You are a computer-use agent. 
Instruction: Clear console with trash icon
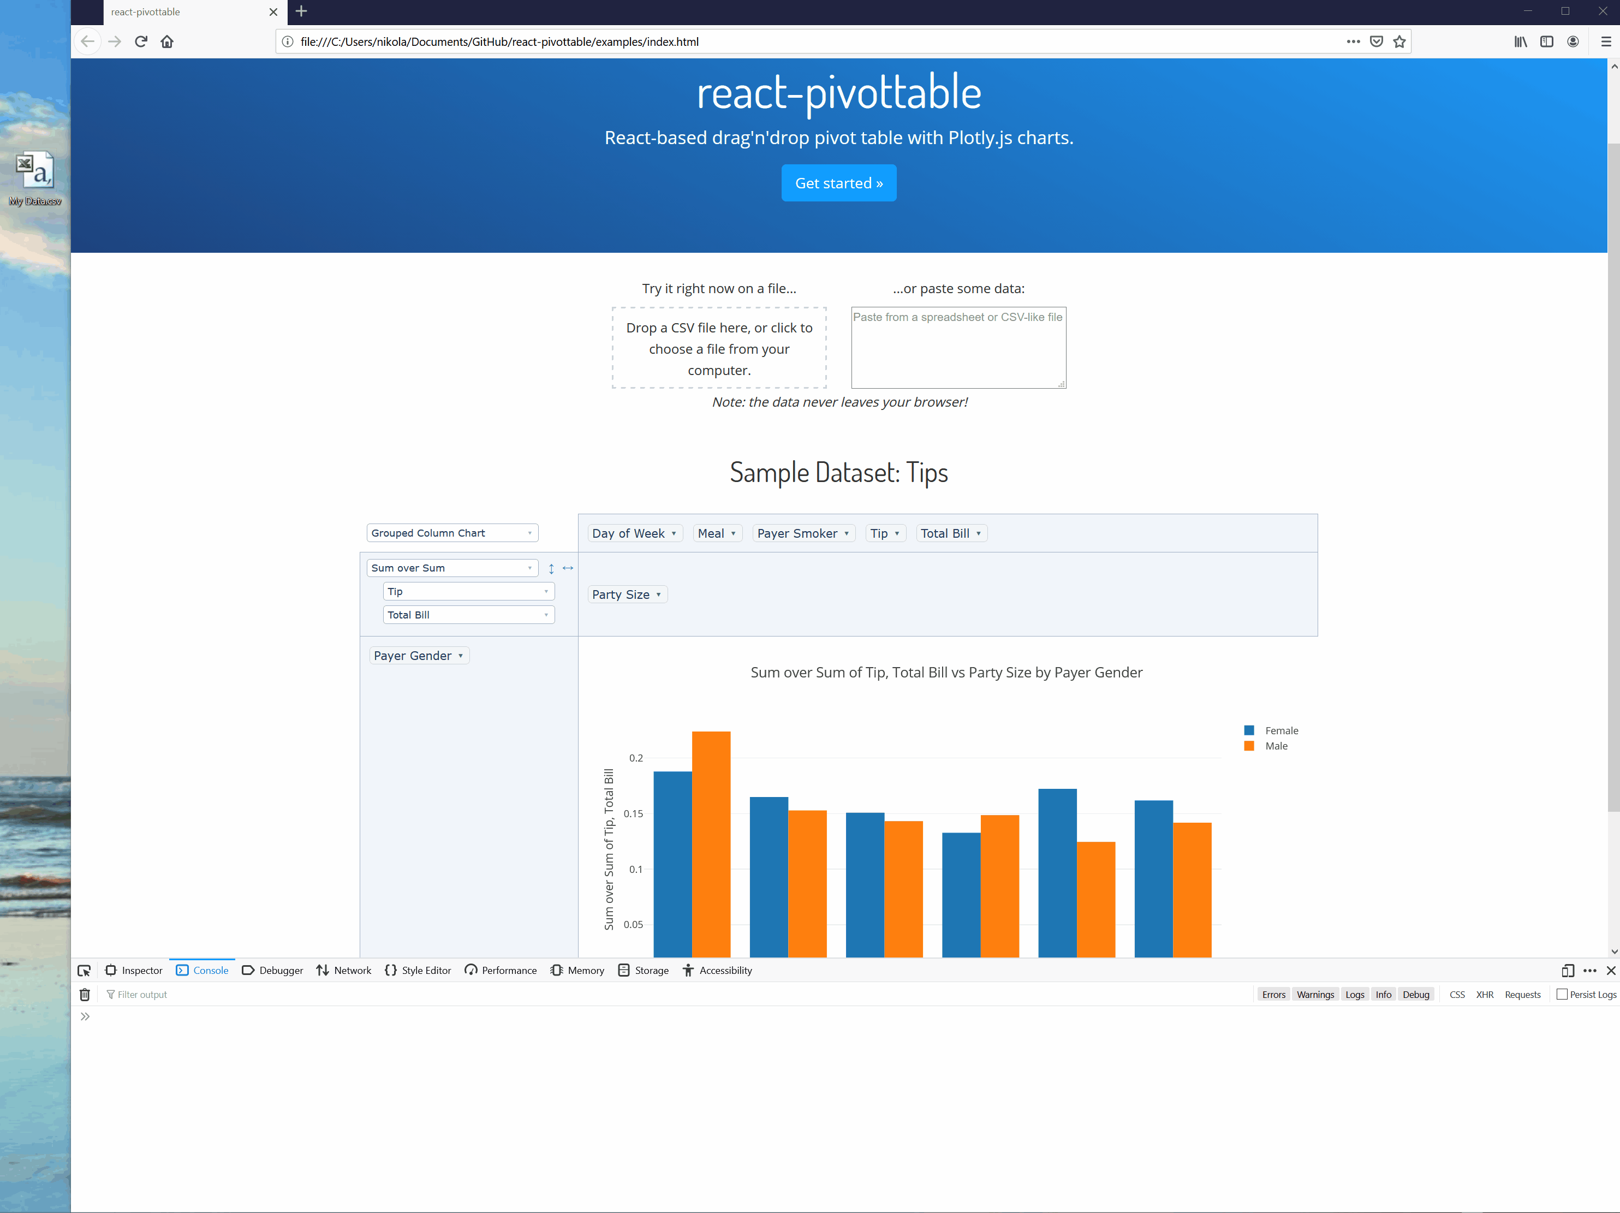(85, 995)
